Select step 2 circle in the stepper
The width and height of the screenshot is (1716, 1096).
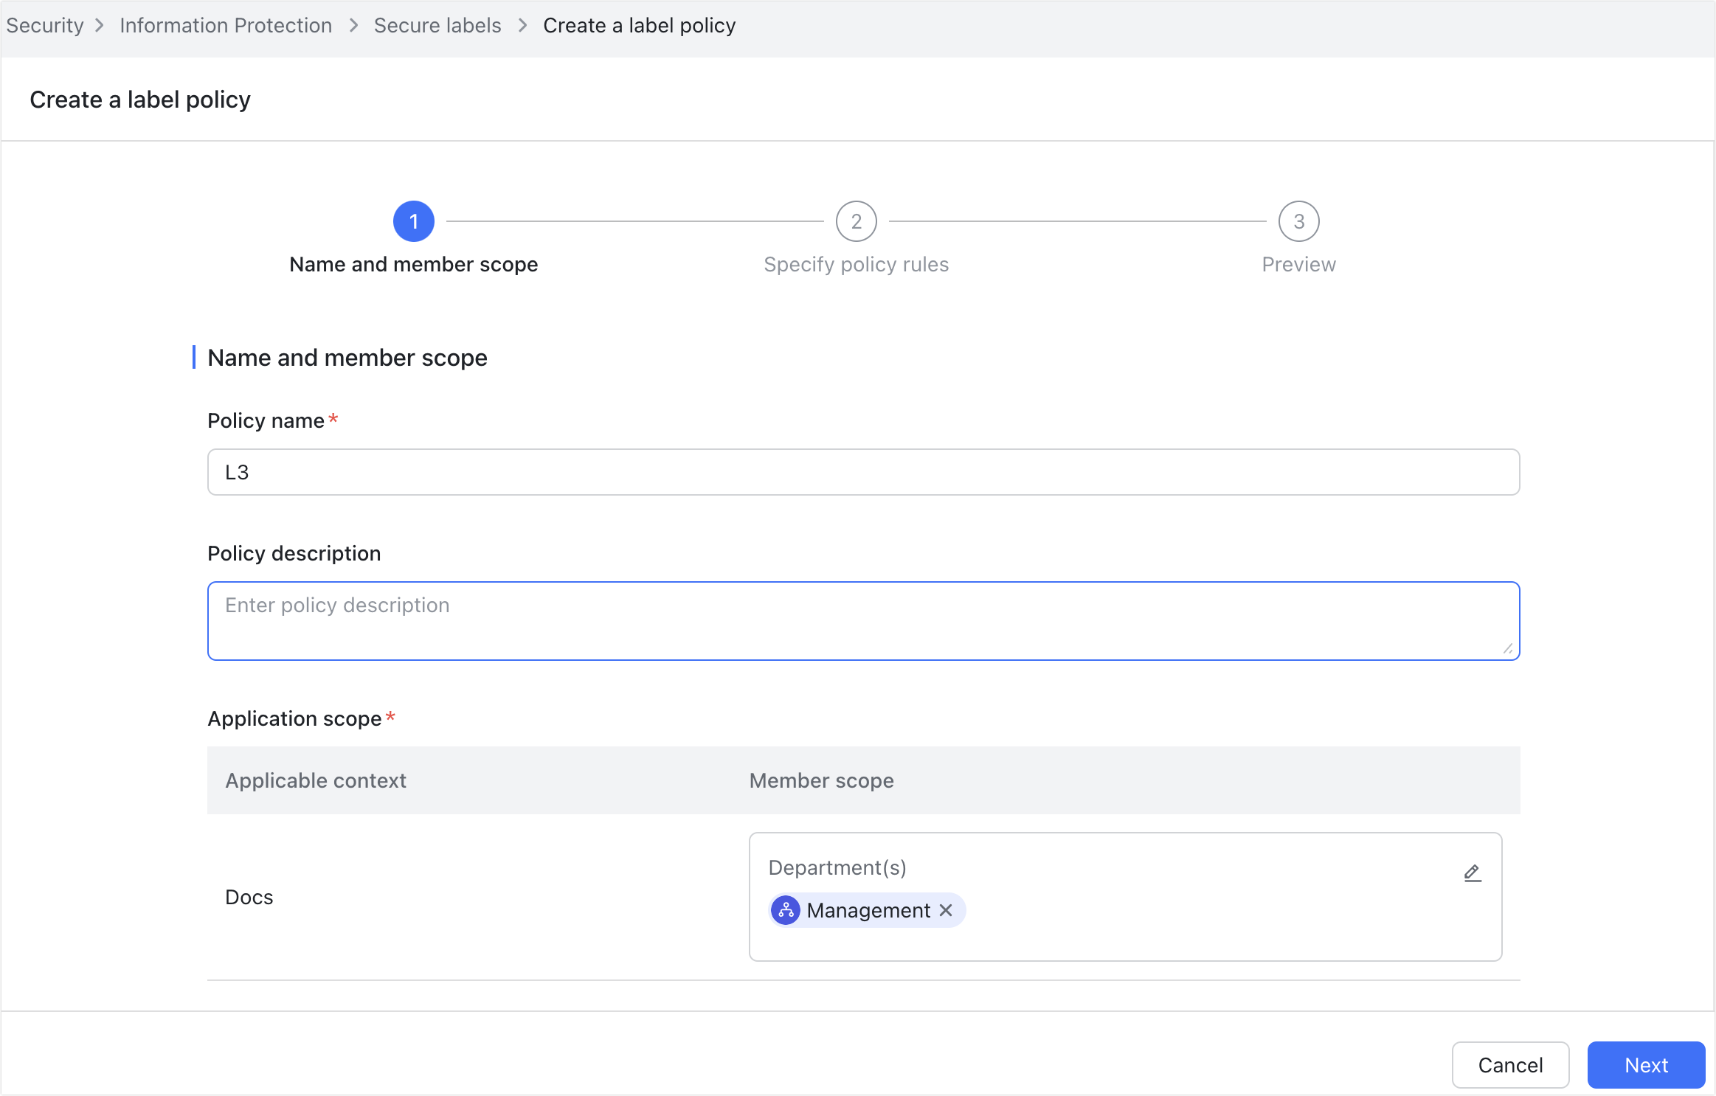(857, 221)
